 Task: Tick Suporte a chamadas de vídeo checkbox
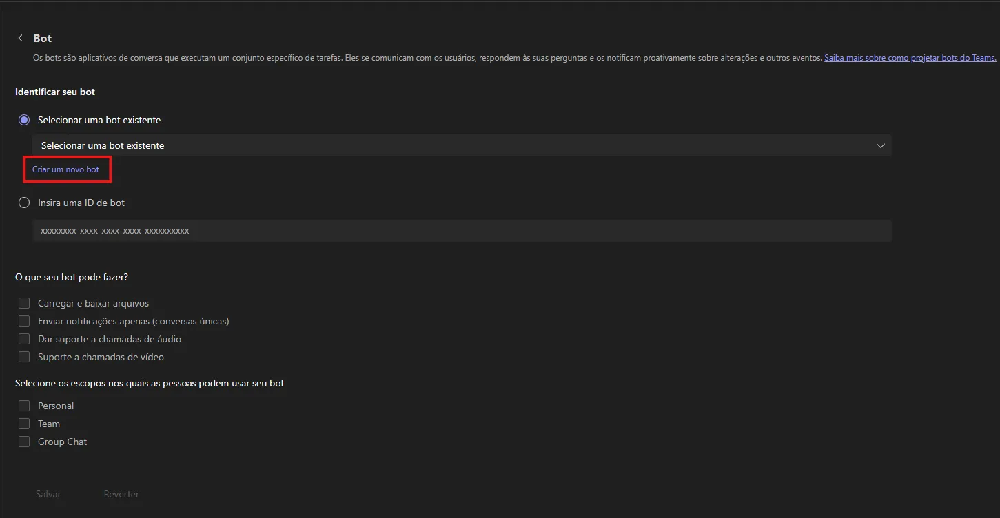24,357
